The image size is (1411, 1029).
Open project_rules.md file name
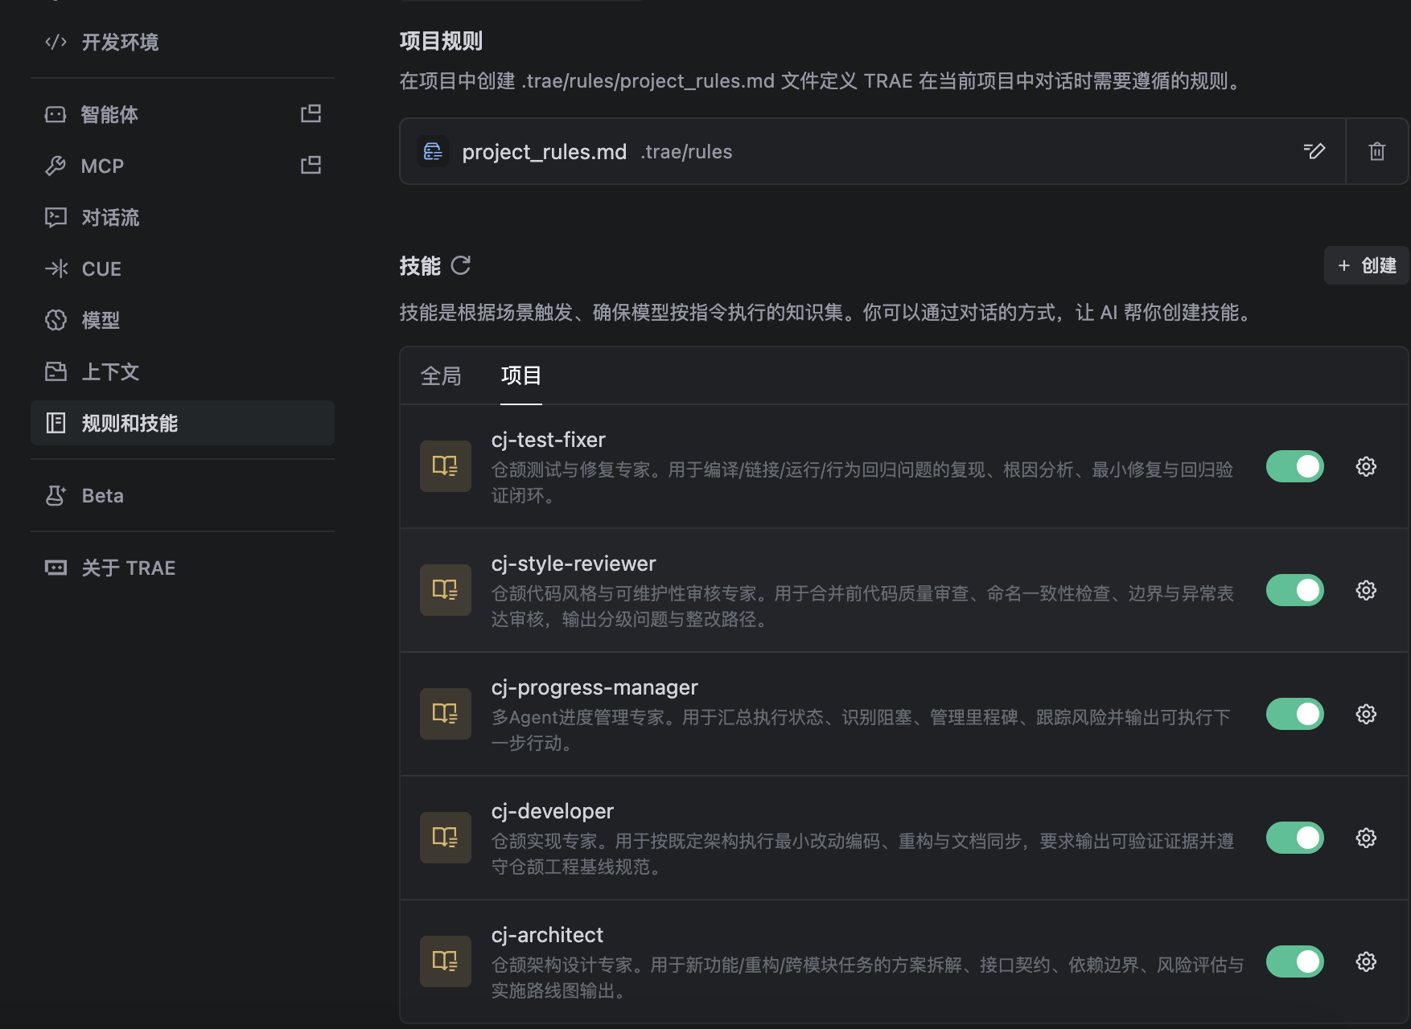(544, 152)
